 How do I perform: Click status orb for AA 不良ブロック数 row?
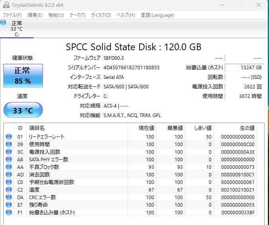tap(9, 167)
